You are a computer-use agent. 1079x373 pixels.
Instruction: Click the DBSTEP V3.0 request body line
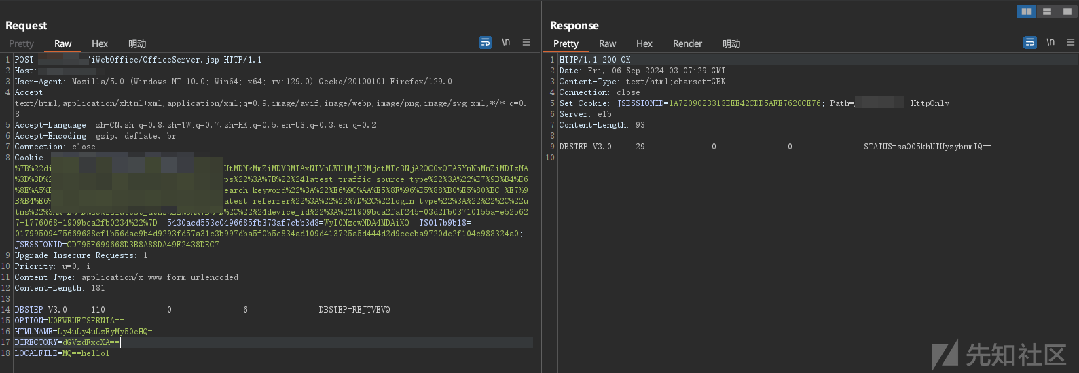click(x=202, y=310)
